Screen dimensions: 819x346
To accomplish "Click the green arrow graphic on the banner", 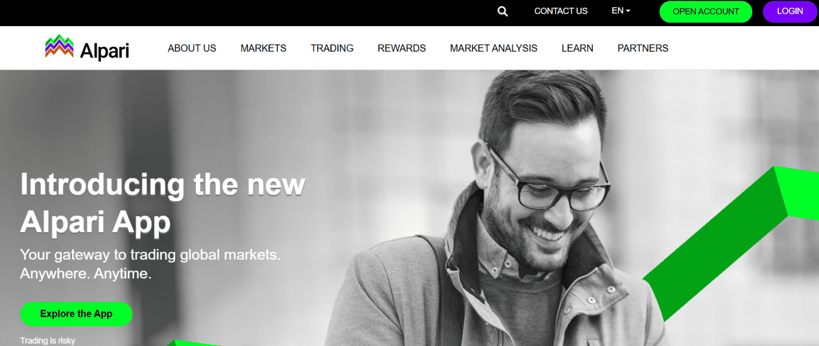I will click(x=730, y=245).
